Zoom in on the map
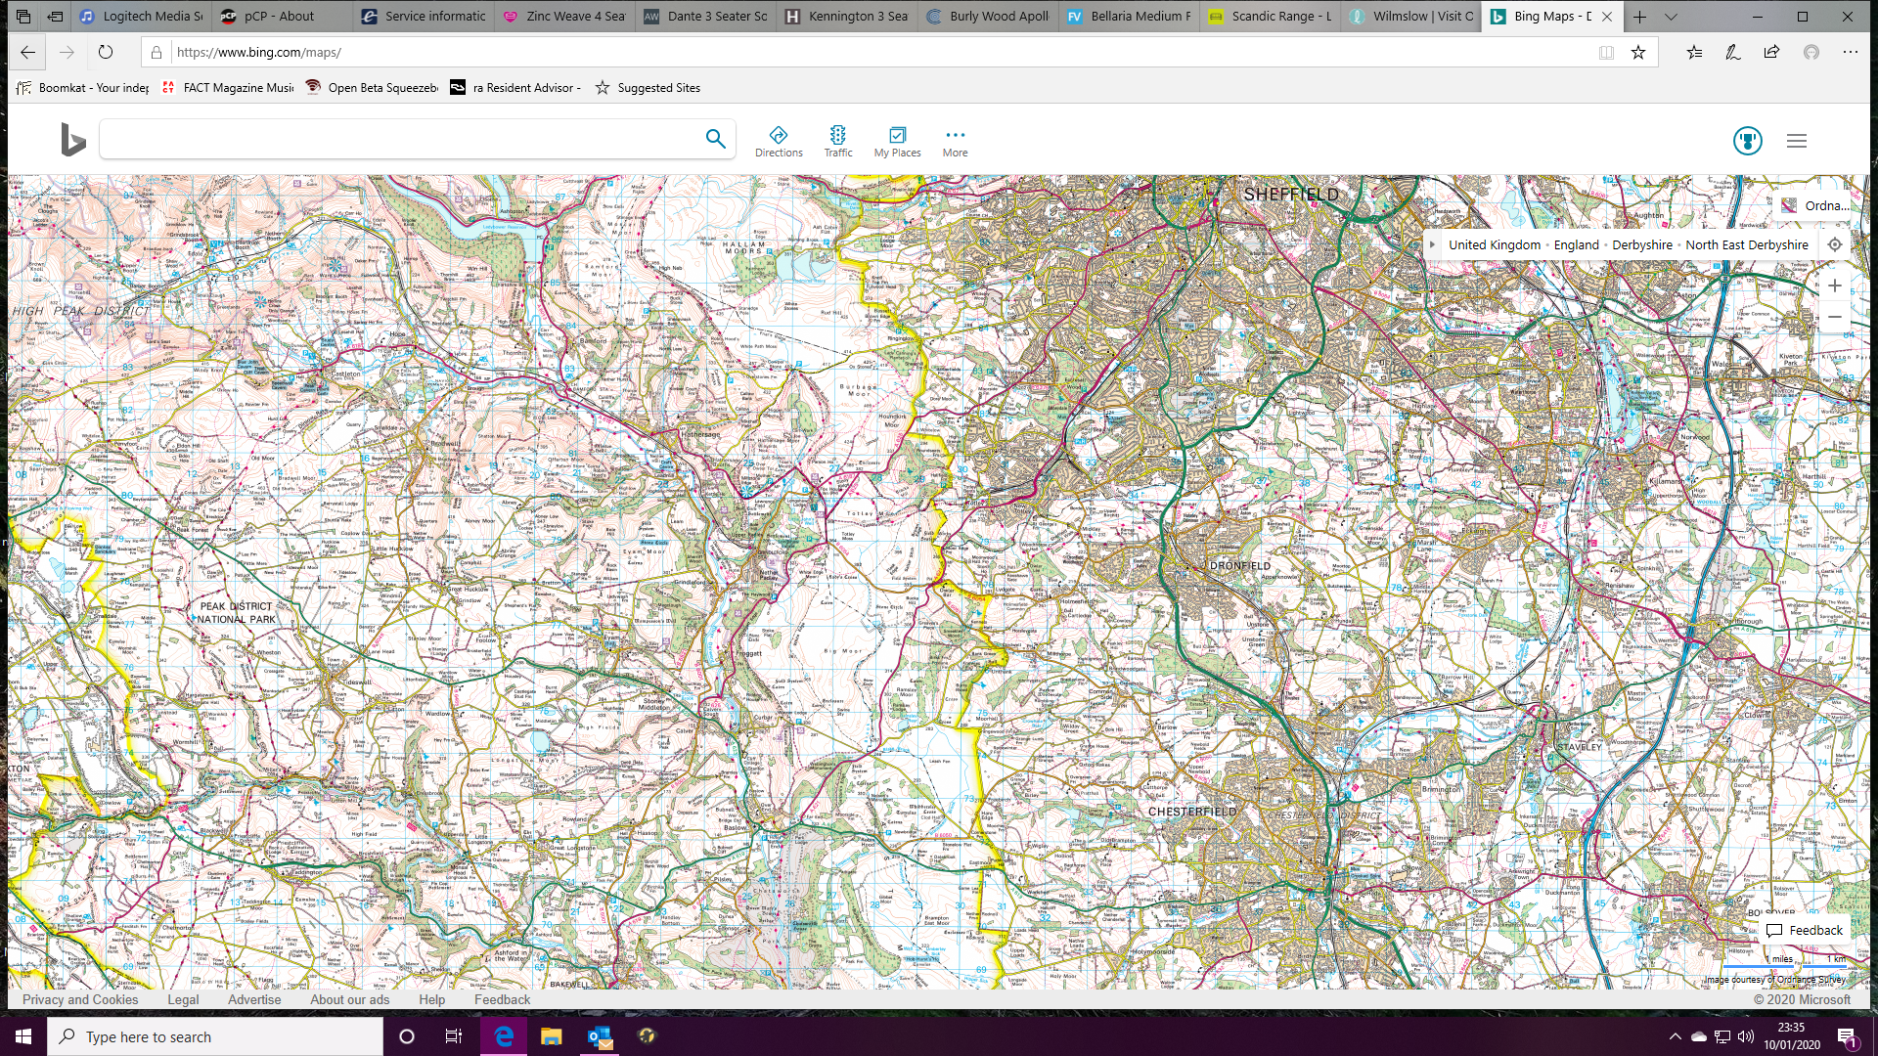This screenshot has height=1056, width=1878. (1835, 286)
